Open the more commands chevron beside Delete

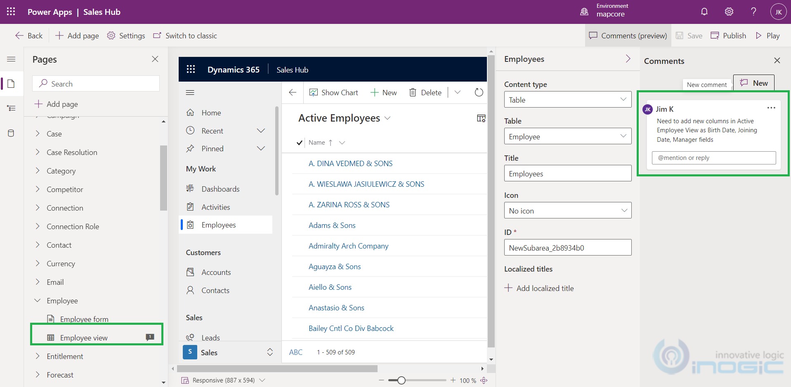(457, 92)
